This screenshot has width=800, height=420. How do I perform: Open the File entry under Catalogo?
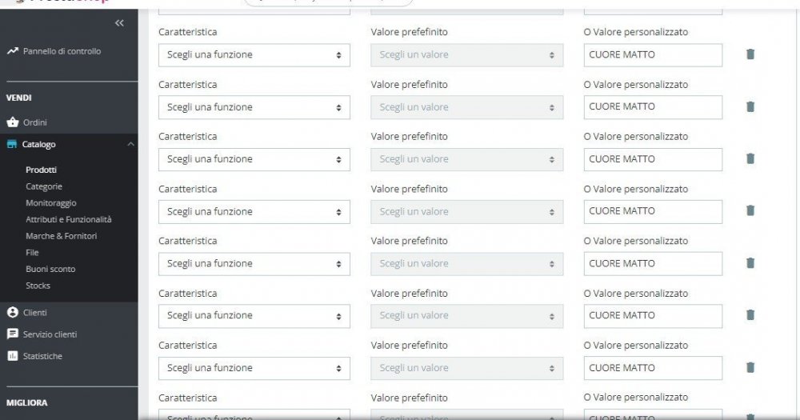32,252
